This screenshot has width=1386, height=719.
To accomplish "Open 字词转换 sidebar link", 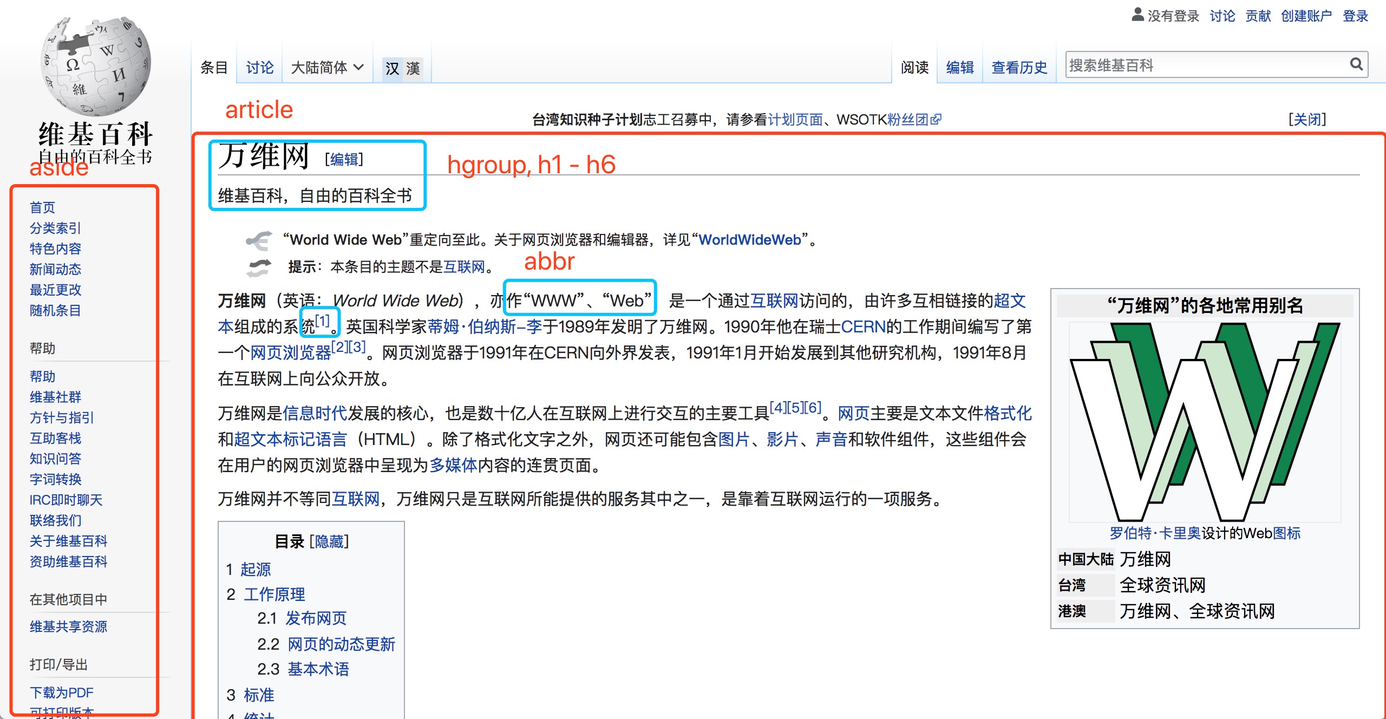I will (55, 479).
